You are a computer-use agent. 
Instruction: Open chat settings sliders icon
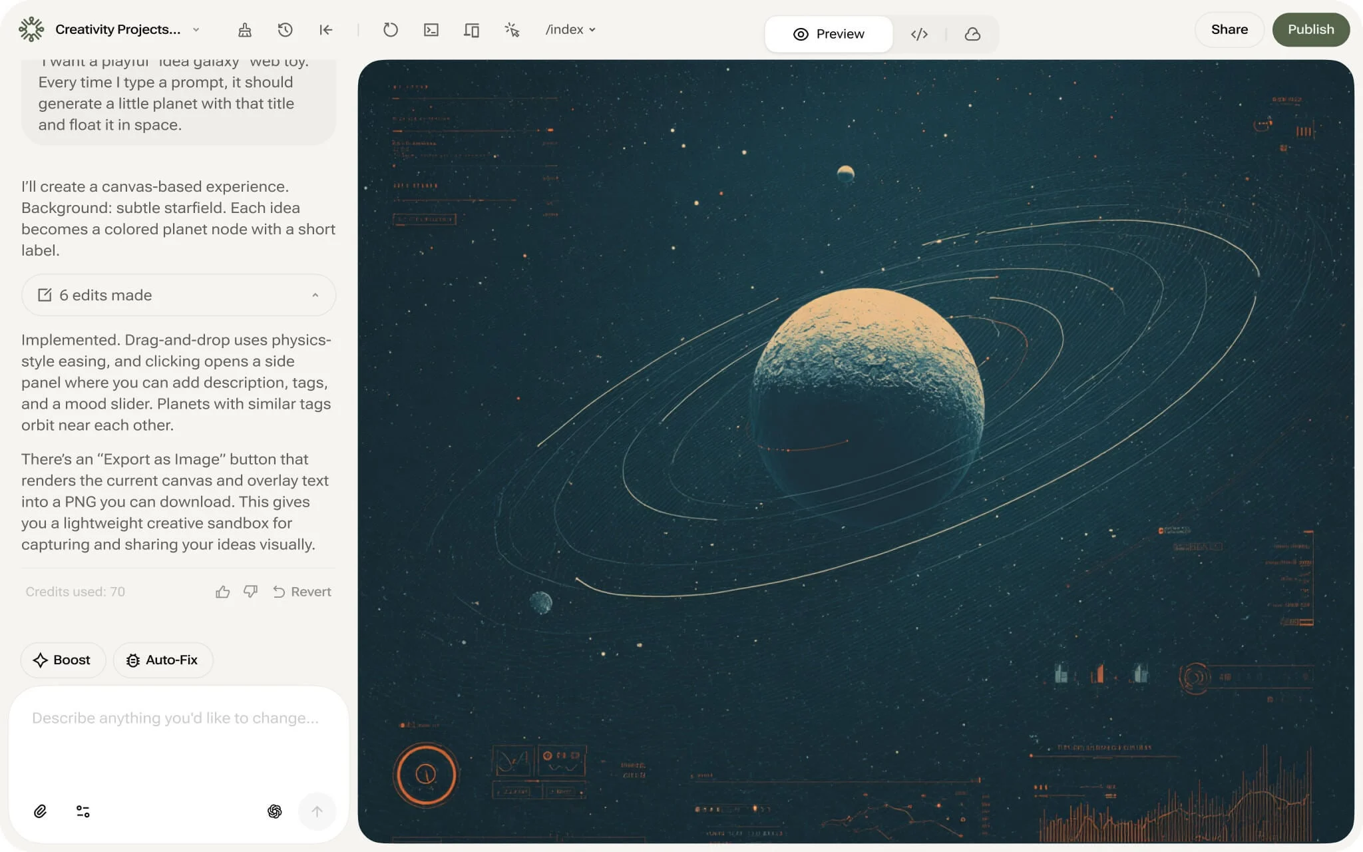(x=83, y=811)
